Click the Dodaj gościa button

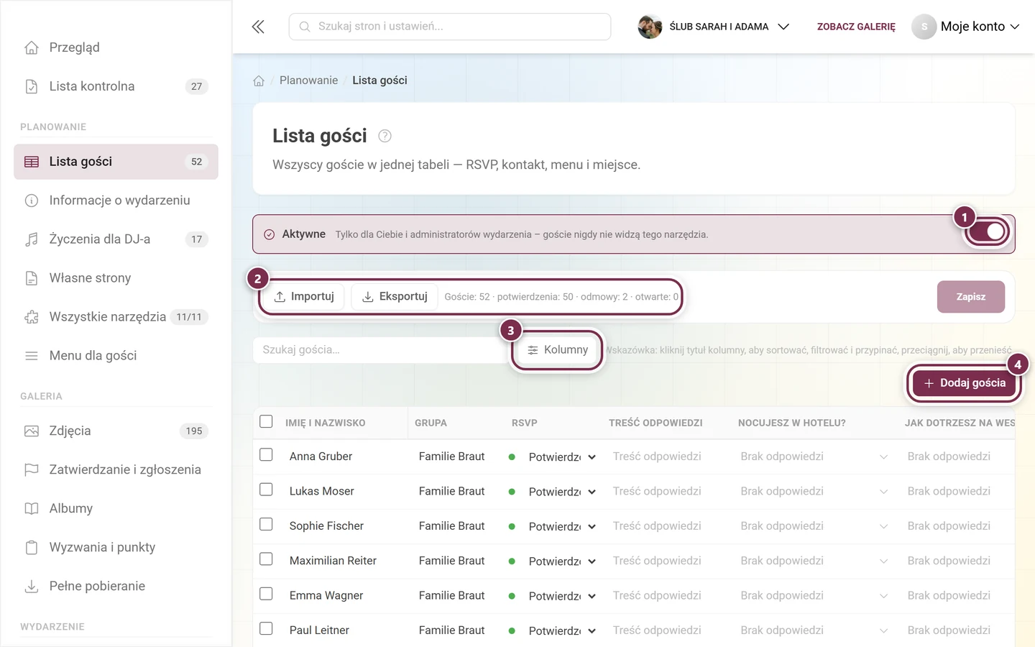coord(965,383)
